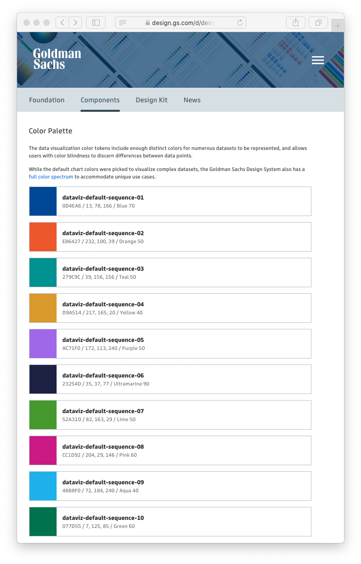Select the Yellow 40 color swatch
Viewport: 361px width, 564px height.
(x=43, y=308)
